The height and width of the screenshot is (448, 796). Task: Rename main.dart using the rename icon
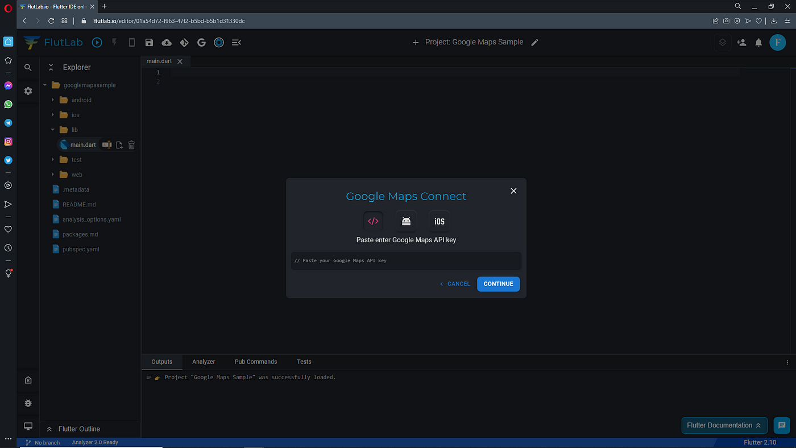(106, 145)
